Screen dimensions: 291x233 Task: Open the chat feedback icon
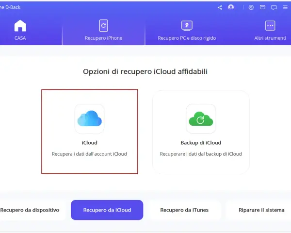[x=274, y=7]
